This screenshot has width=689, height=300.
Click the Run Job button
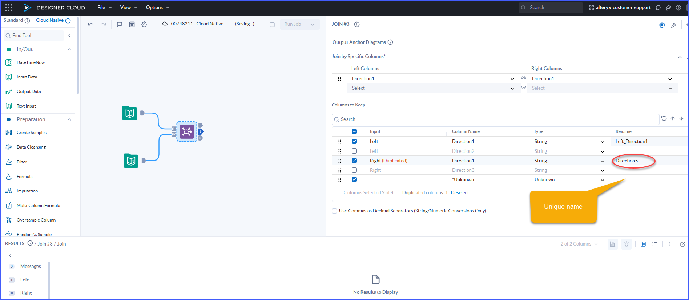tap(293, 24)
